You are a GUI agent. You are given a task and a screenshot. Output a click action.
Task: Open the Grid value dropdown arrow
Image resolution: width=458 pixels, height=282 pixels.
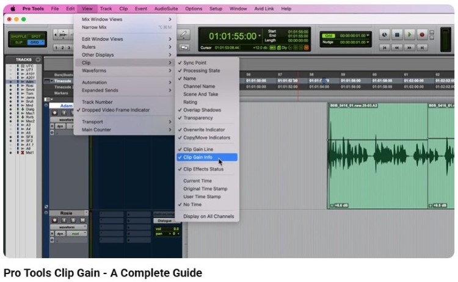tap(368, 35)
